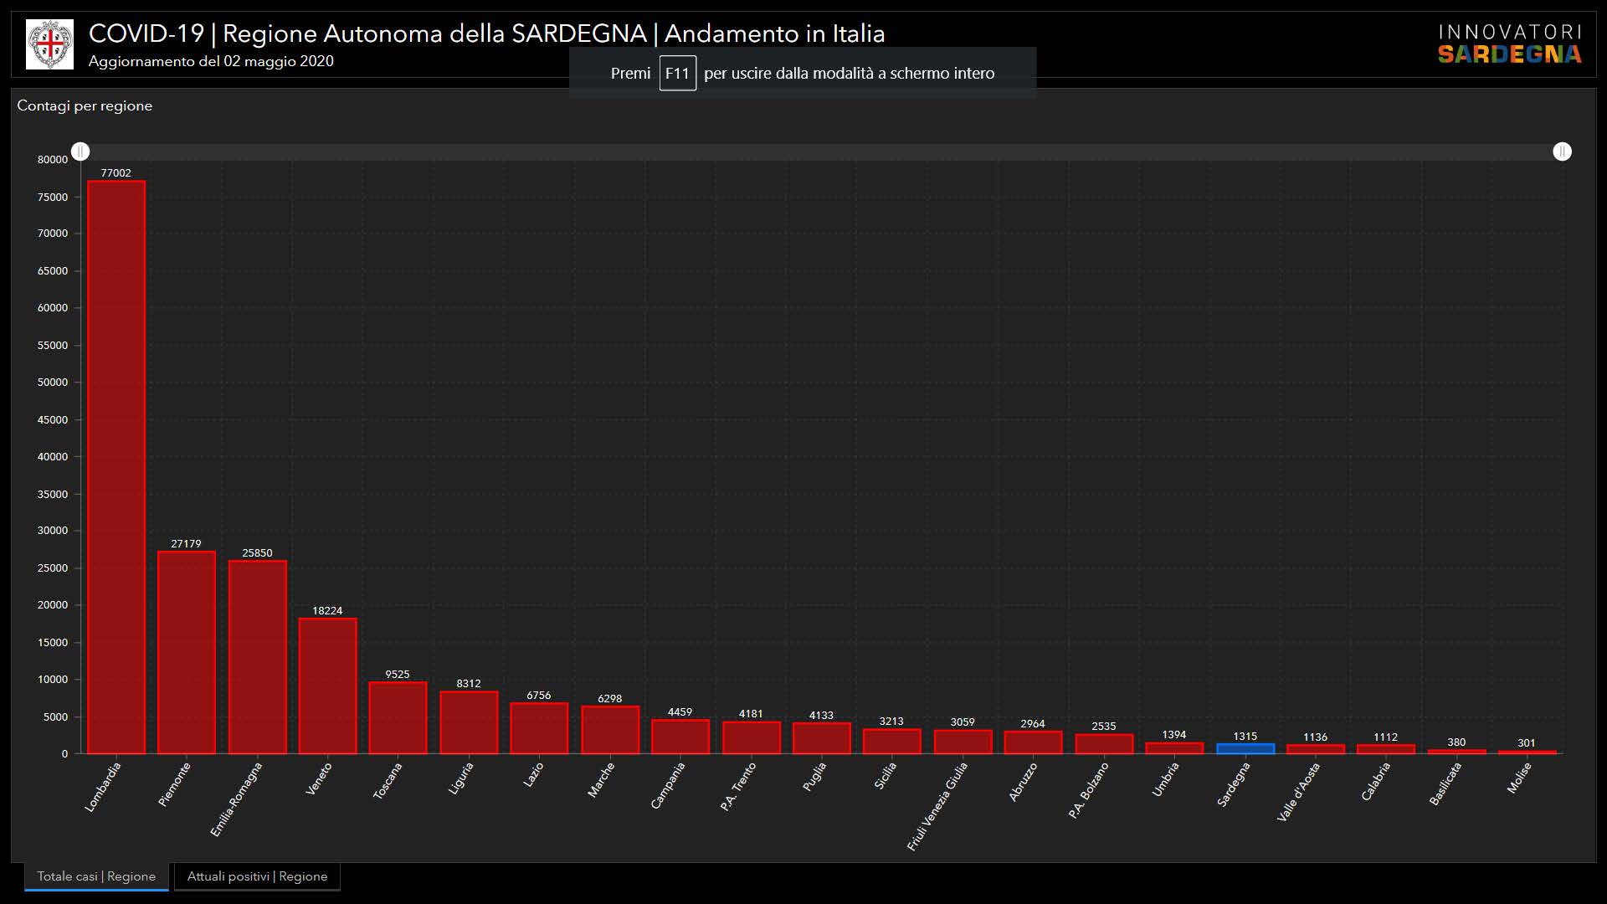Select the Piemonte bar in chart
The width and height of the screenshot is (1607, 904).
(x=187, y=652)
